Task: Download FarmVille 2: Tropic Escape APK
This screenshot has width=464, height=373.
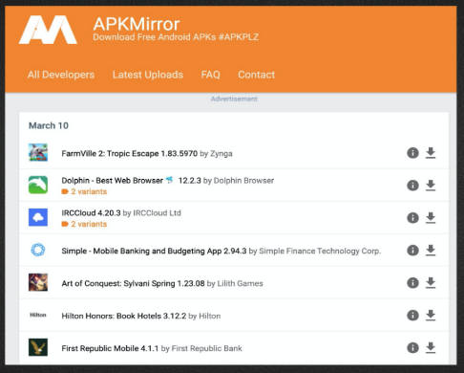Action: coord(431,153)
